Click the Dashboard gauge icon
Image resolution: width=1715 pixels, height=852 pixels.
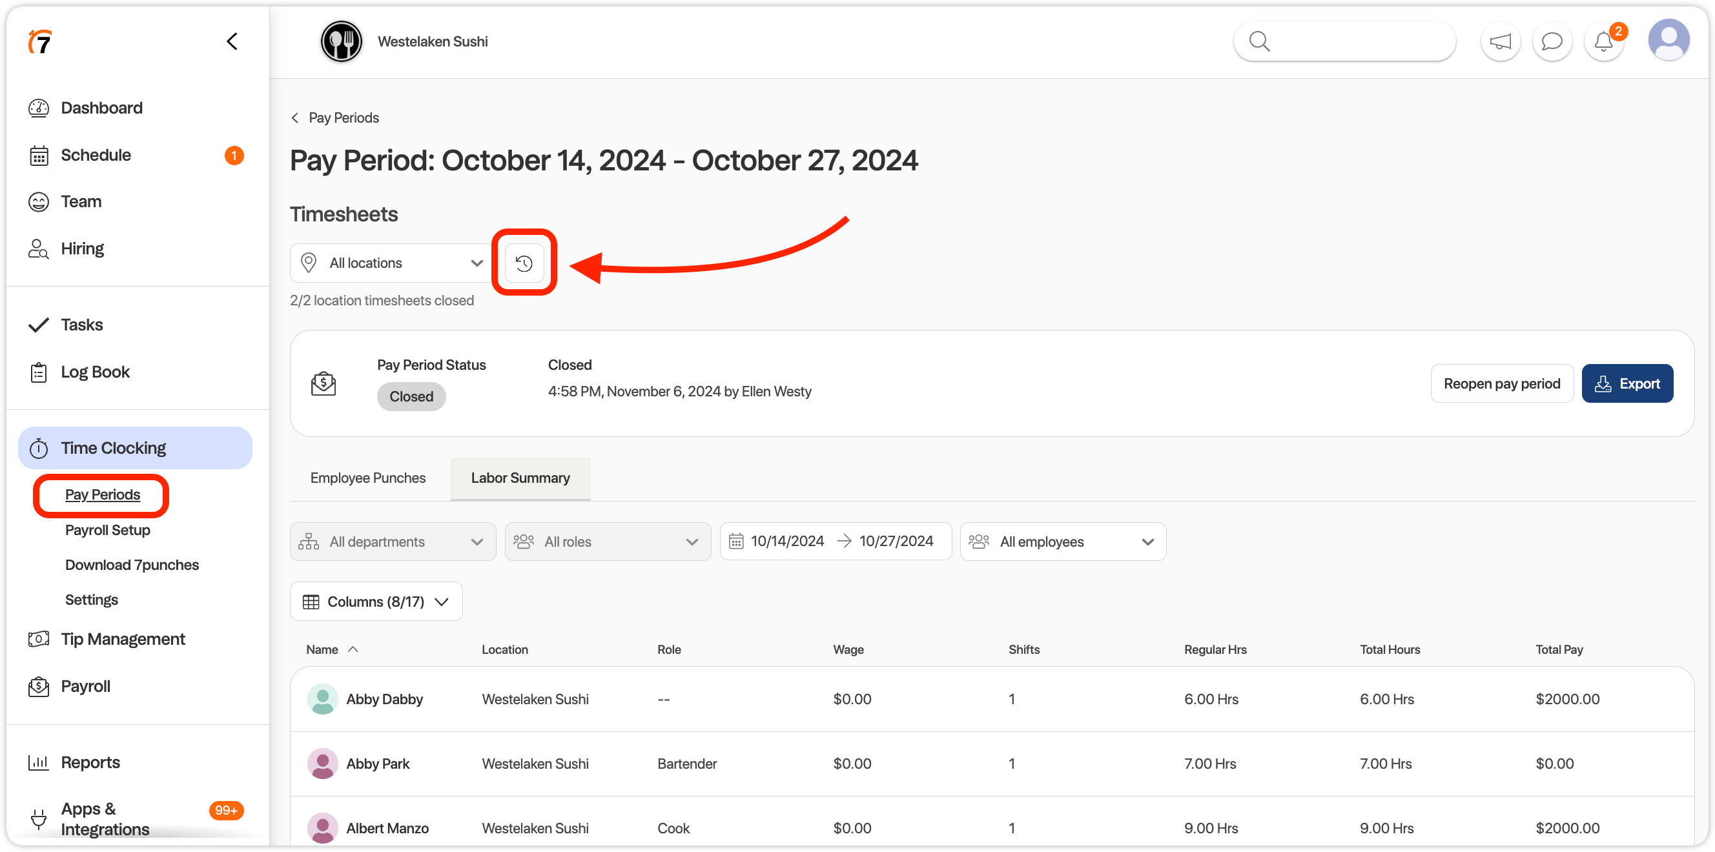pyautogui.click(x=39, y=108)
